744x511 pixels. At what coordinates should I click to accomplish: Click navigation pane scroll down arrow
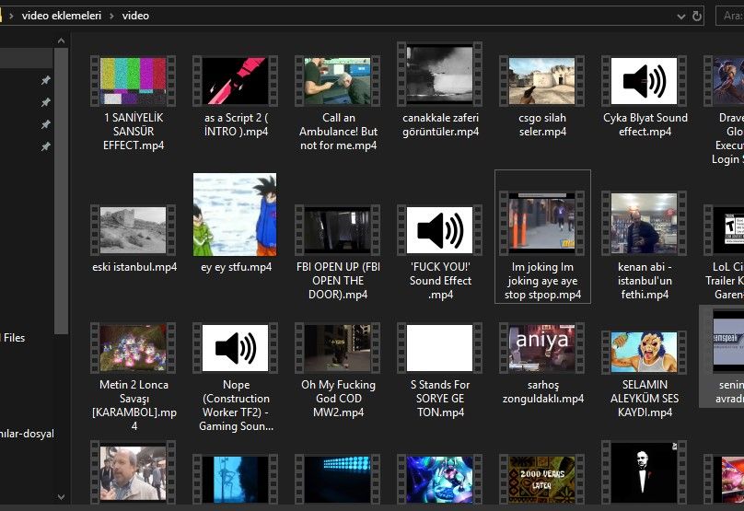point(61,497)
